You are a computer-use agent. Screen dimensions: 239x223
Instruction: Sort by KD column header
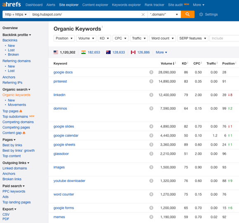(184, 63)
